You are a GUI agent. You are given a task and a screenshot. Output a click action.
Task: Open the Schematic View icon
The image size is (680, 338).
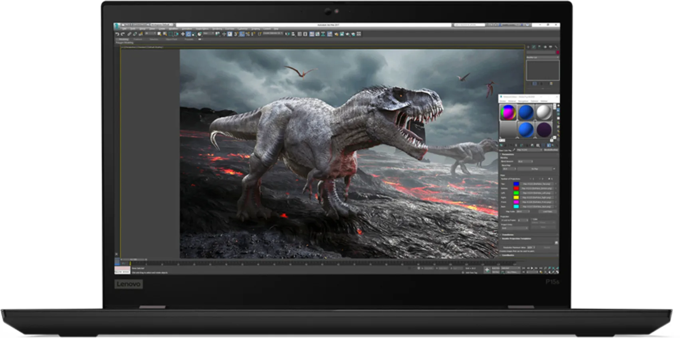[323, 34]
